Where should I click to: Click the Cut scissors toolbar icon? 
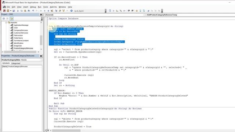pyautogui.click(x=18, y=11)
